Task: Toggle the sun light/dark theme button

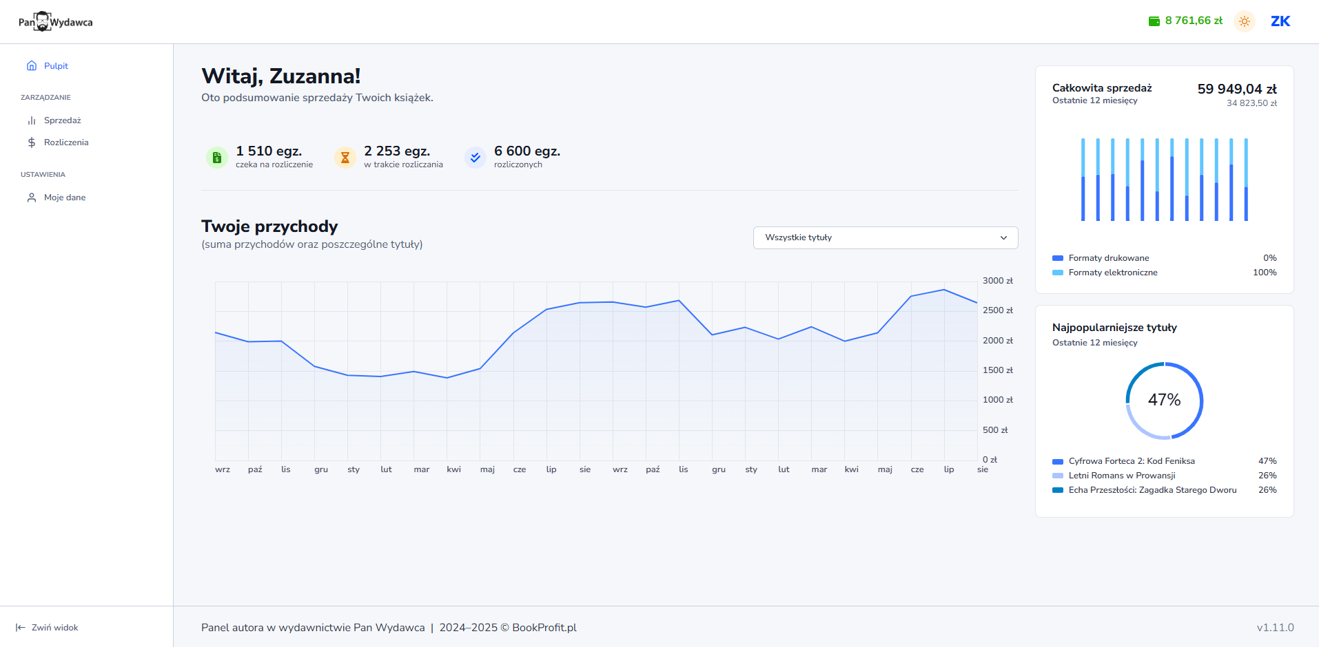Action: click(x=1244, y=21)
